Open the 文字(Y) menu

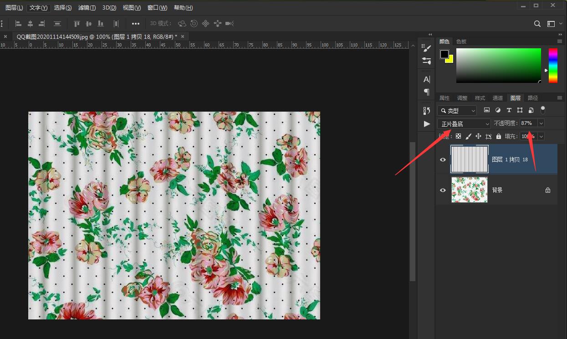(x=38, y=8)
